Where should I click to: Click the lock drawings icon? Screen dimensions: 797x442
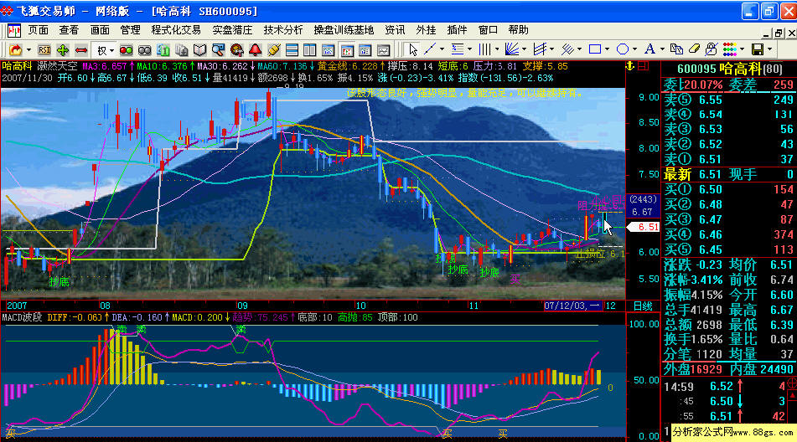[712, 49]
